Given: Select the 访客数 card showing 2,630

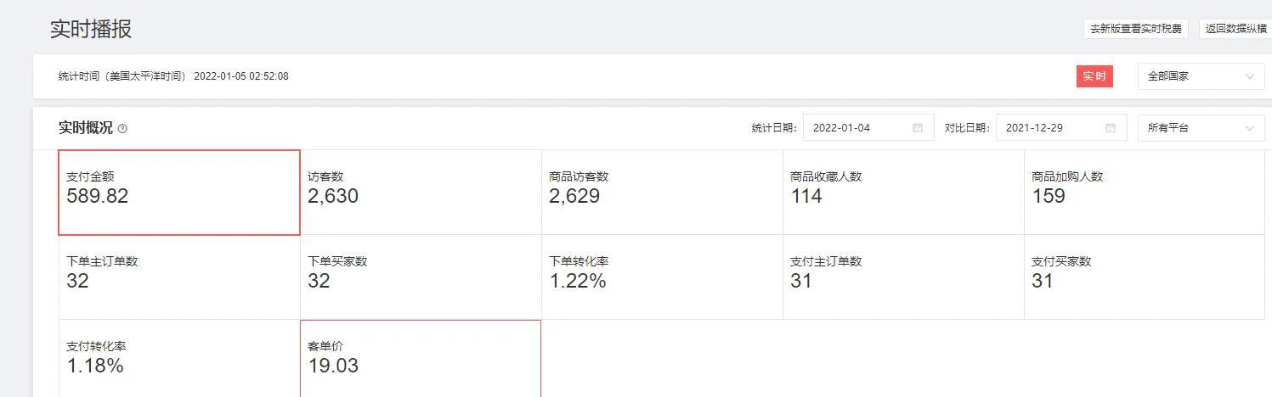Looking at the screenshot, I should [x=421, y=193].
